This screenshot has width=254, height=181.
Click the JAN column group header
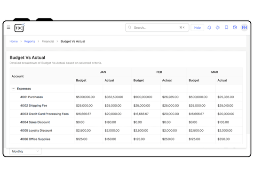point(103,72)
